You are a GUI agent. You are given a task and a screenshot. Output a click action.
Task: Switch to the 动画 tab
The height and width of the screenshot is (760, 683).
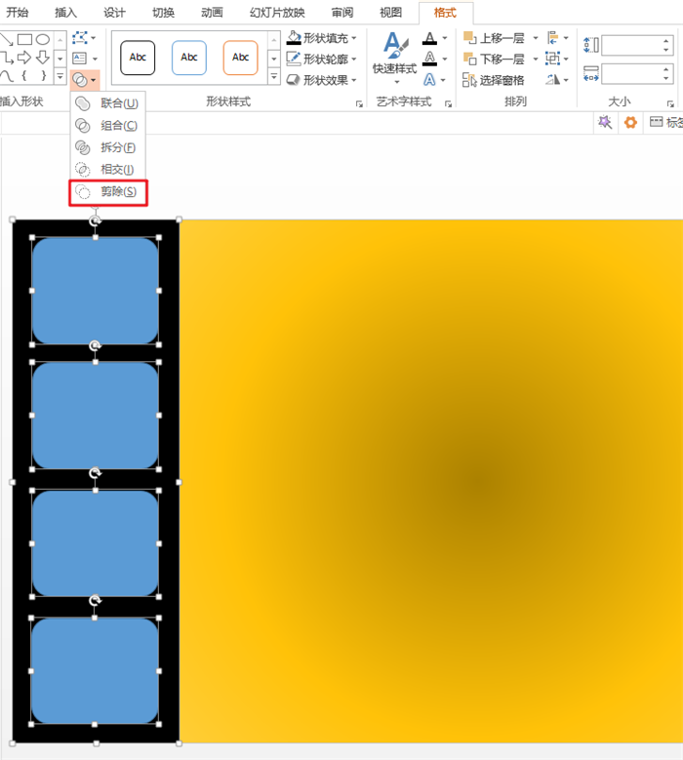tap(212, 12)
